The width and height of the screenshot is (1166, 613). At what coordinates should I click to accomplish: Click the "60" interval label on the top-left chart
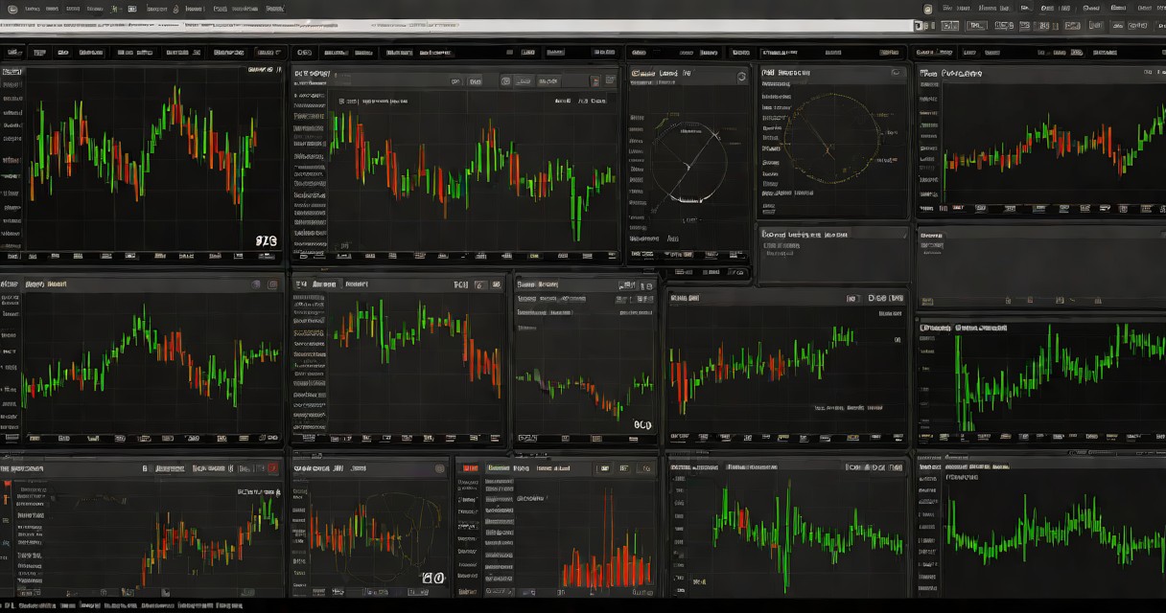click(266, 241)
